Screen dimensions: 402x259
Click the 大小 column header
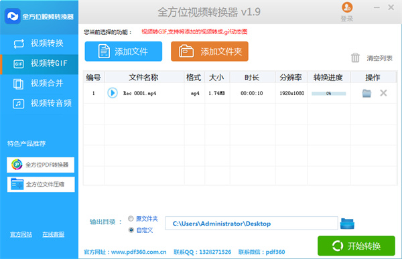216,78
